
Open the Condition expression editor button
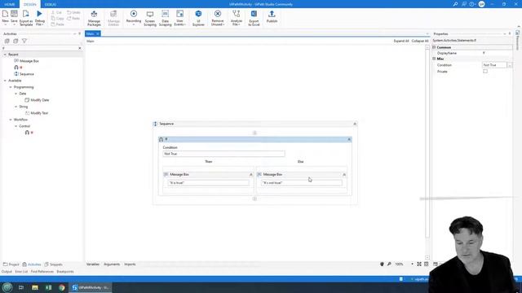(x=509, y=65)
